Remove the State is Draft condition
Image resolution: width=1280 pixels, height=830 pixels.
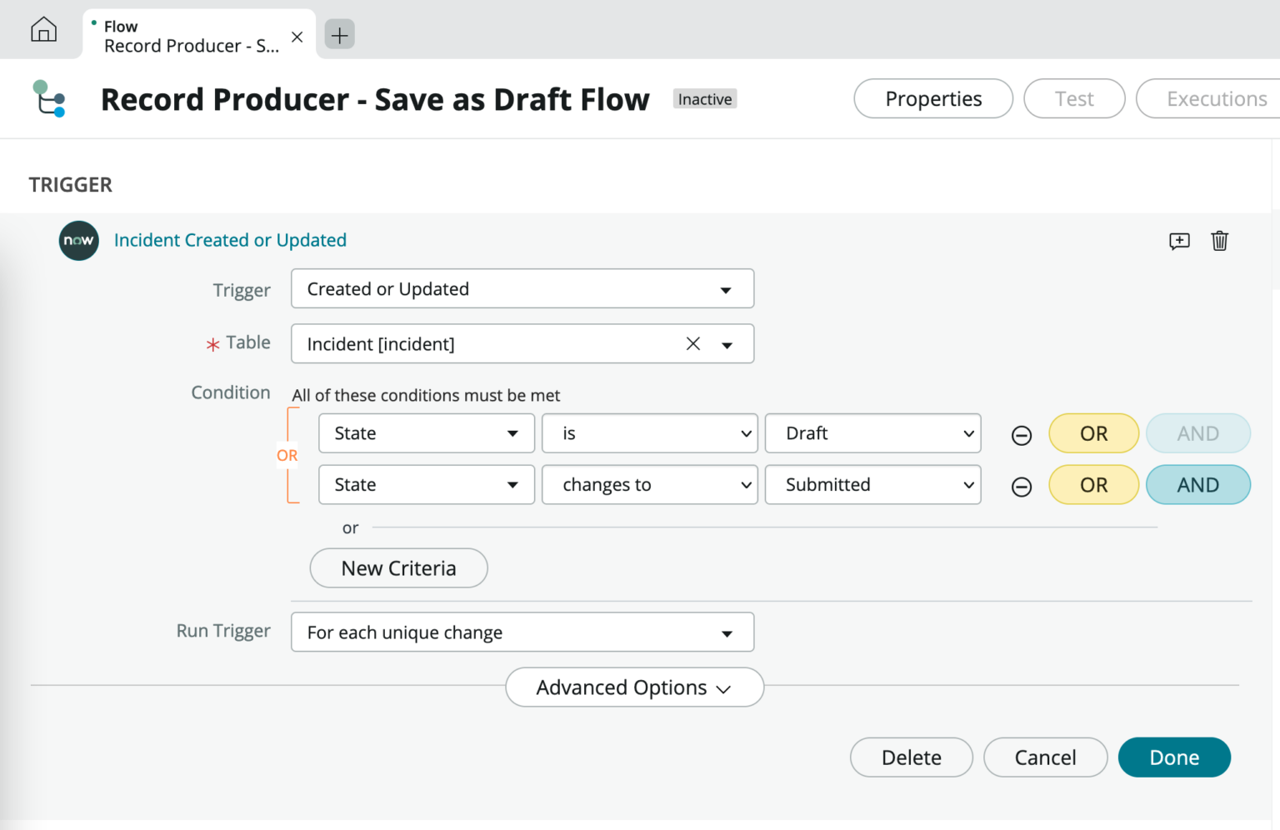(1021, 435)
